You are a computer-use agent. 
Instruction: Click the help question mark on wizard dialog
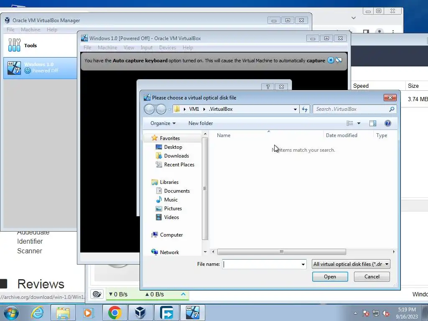click(x=268, y=87)
